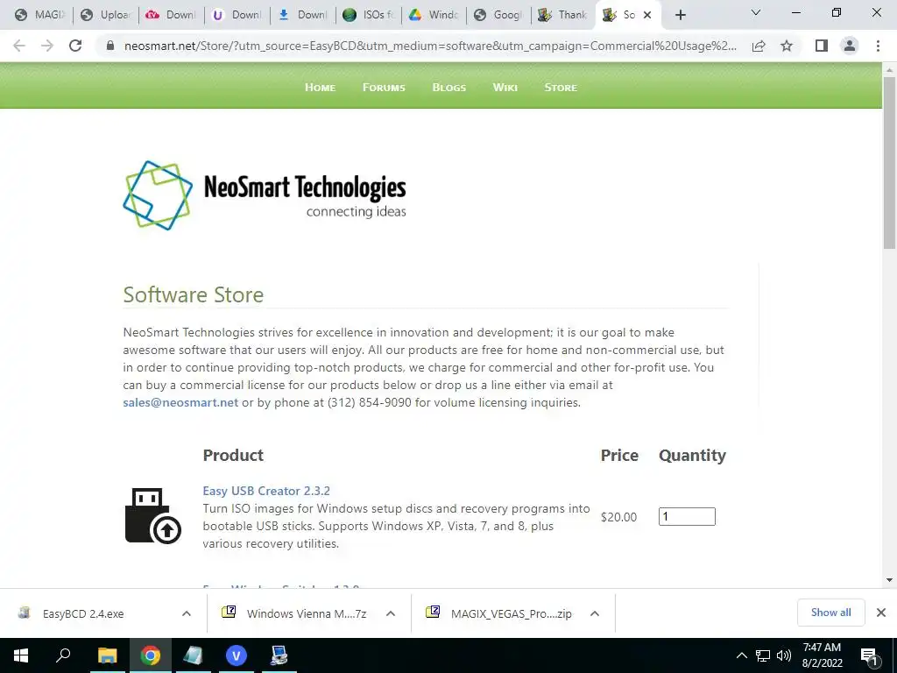The width and height of the screenshot is (897, 673).
Task: Open network status tray icon
Action: 763,655
